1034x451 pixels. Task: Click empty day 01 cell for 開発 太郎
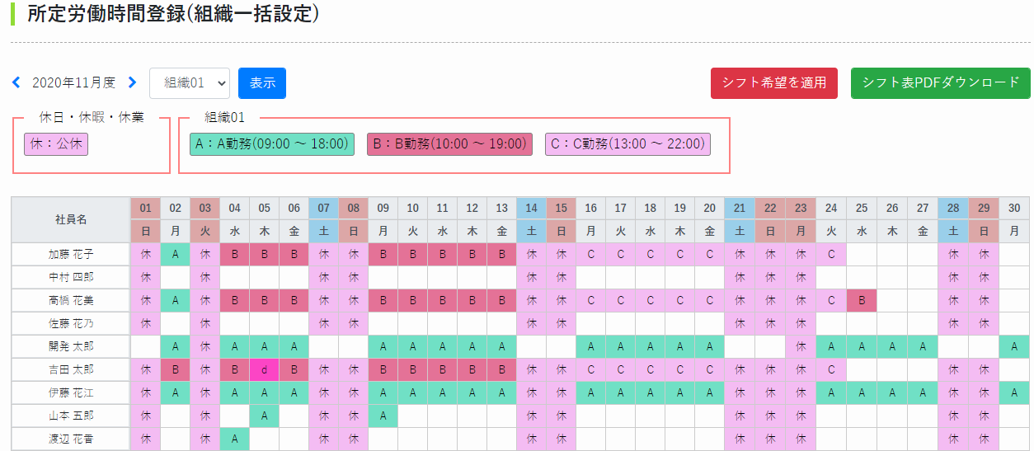point(145,347)
